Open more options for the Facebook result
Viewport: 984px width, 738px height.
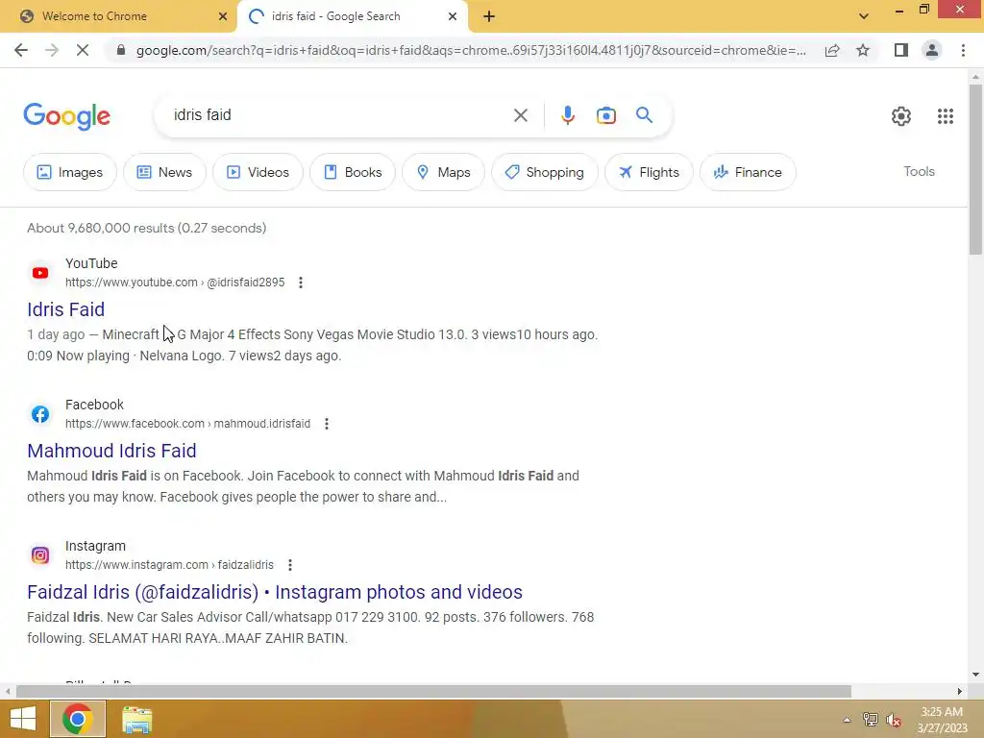click(327, 424)
